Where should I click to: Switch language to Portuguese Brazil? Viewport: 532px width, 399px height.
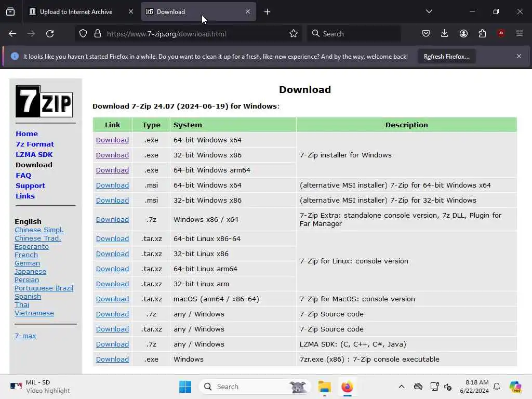click(44, 288)
